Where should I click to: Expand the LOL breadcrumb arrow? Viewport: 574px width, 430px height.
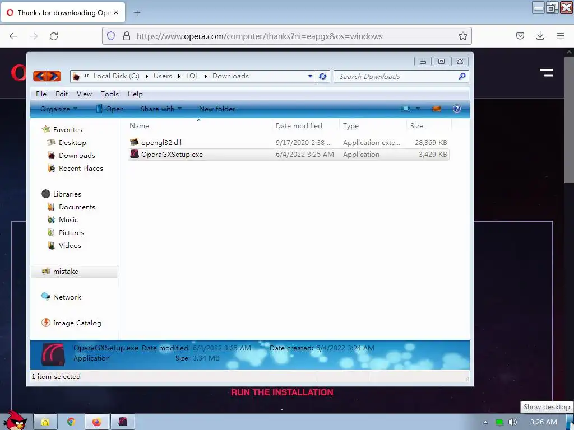pyautogui.click(x=205, y=76)
